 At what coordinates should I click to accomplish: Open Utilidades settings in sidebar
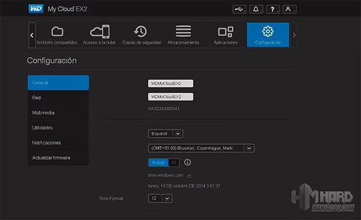[58, 127]
